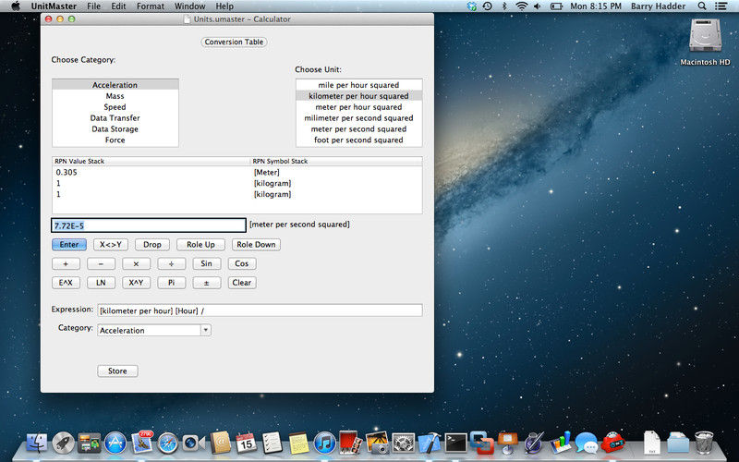Select foot per second squared unit
Screen dimensions: 739x462
[x=358, y=140]
